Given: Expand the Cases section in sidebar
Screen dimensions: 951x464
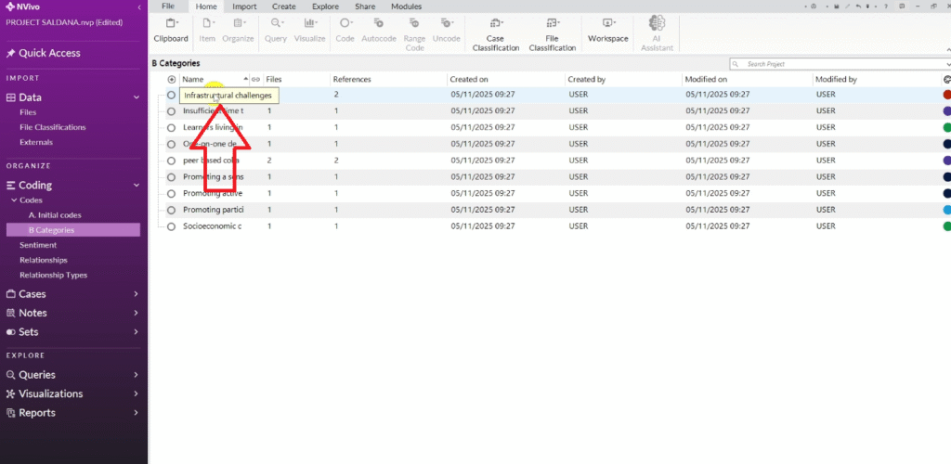Looking at the screenshot, I should [137, 294].
